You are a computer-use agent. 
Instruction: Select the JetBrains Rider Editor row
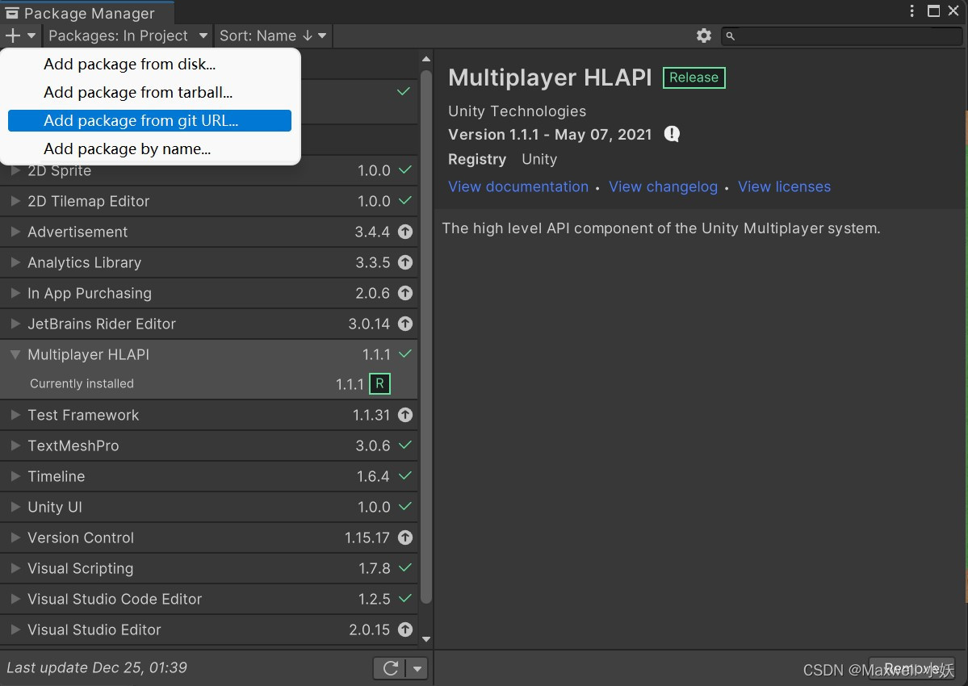click(x=208, y=324)
